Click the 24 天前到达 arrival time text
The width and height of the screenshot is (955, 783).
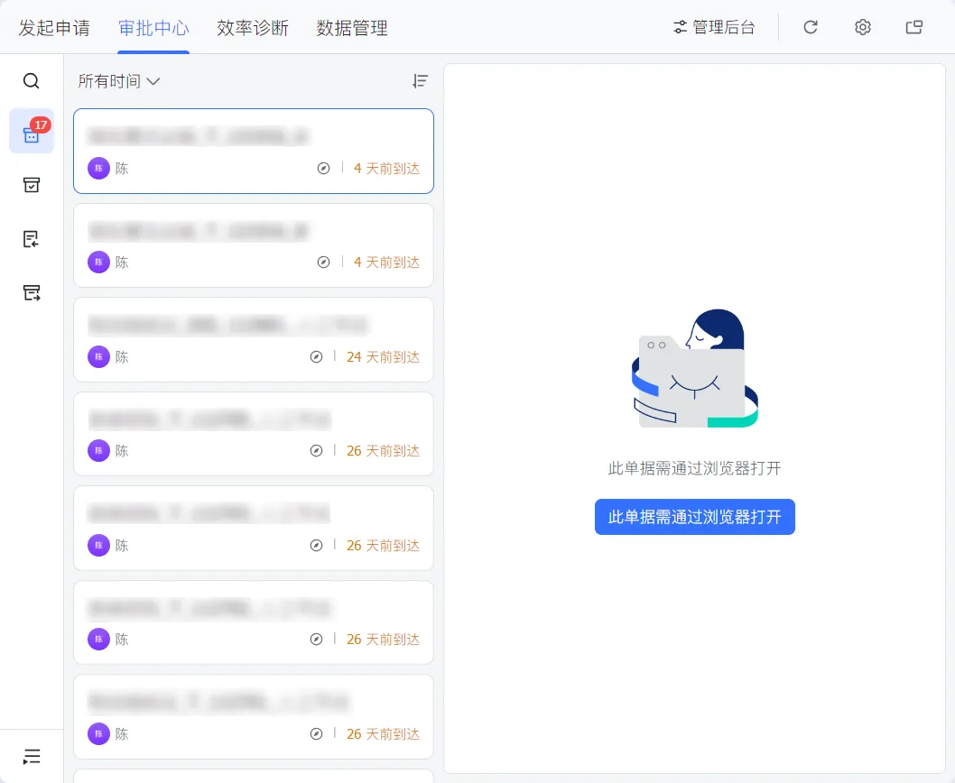click(383, 357)
